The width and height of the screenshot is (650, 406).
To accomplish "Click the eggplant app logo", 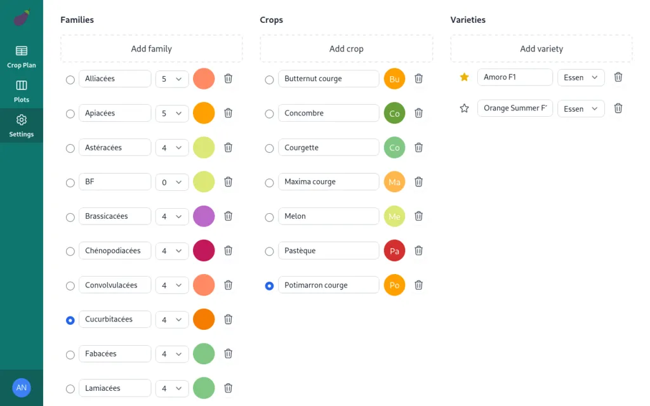I will (22, 18).
